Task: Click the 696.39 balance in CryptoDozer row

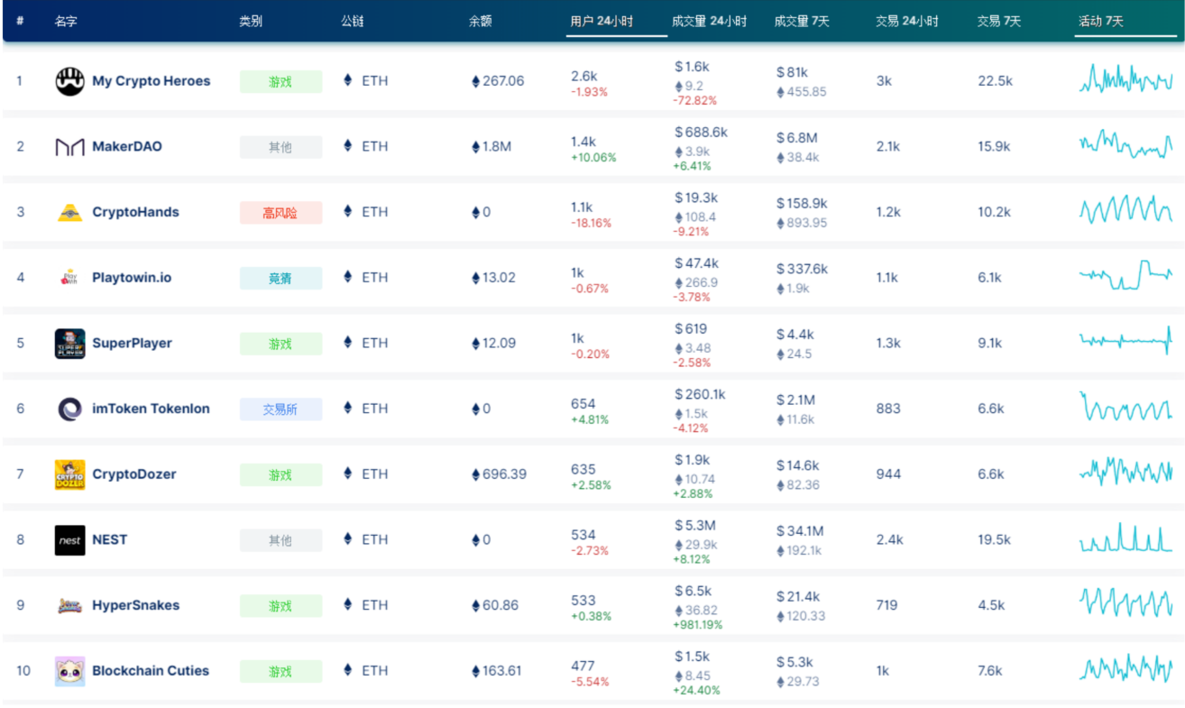Action: click(500, 474)
